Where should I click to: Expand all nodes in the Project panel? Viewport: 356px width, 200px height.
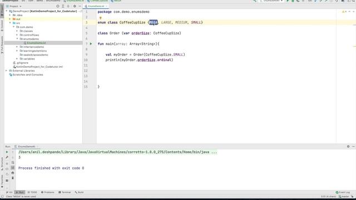click(63, 6)
